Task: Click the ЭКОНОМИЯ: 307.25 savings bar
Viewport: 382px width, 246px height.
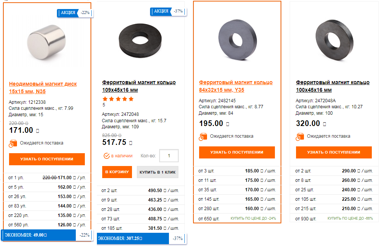Action: tap(133, 238)
